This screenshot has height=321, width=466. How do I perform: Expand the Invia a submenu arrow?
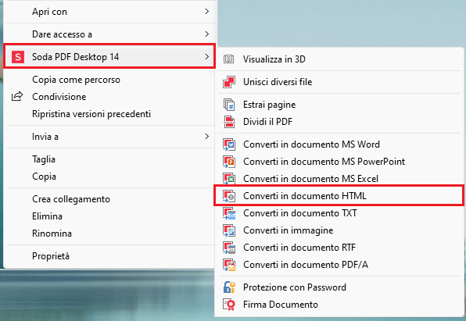coord(207,137)
